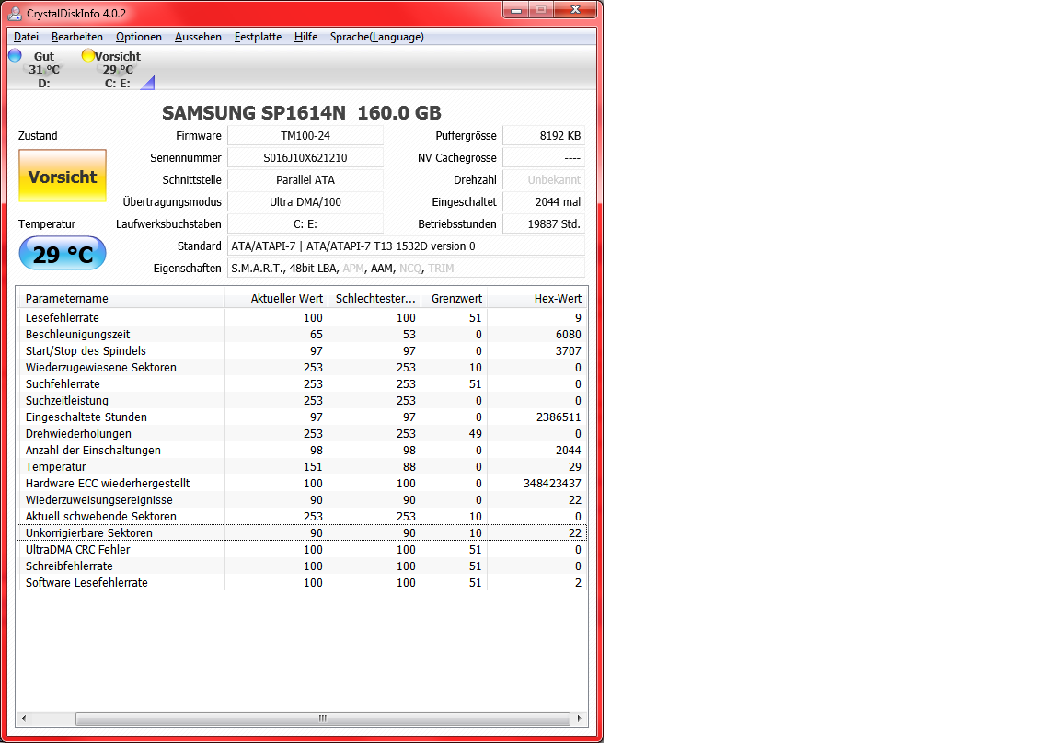Click the Schlechtester column header
The height and width of the screenshot is (743, 1060).
pos(374,298)
